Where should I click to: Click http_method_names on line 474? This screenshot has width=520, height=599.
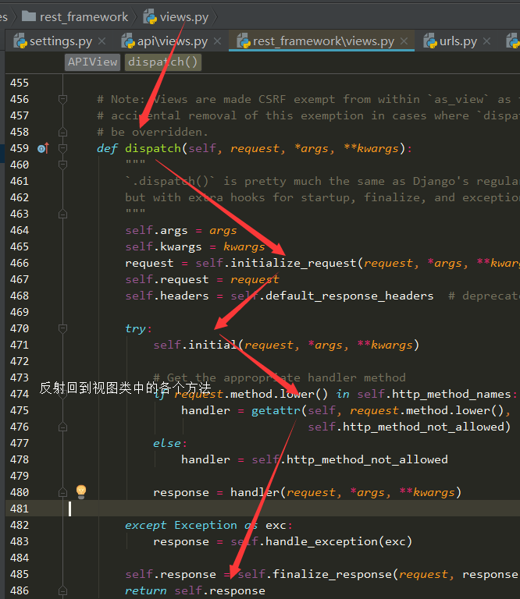pos(452,394)
